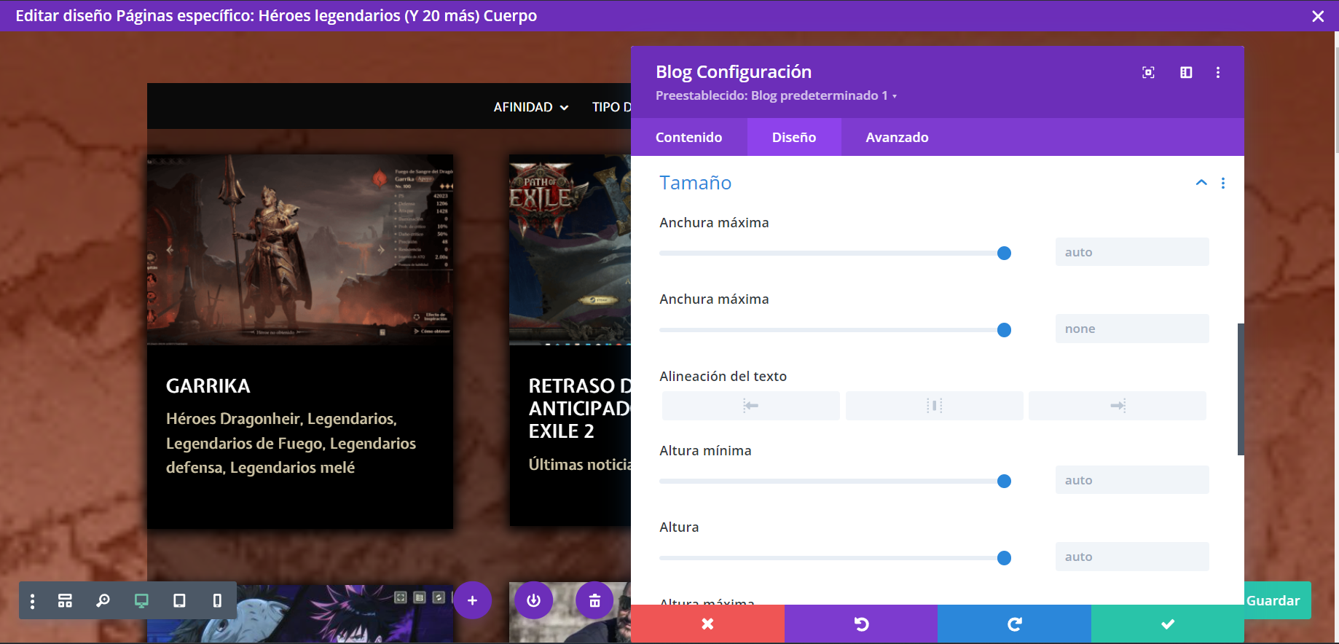Add from library plus button
This screenshot has height=644, width=1339.
472,600
